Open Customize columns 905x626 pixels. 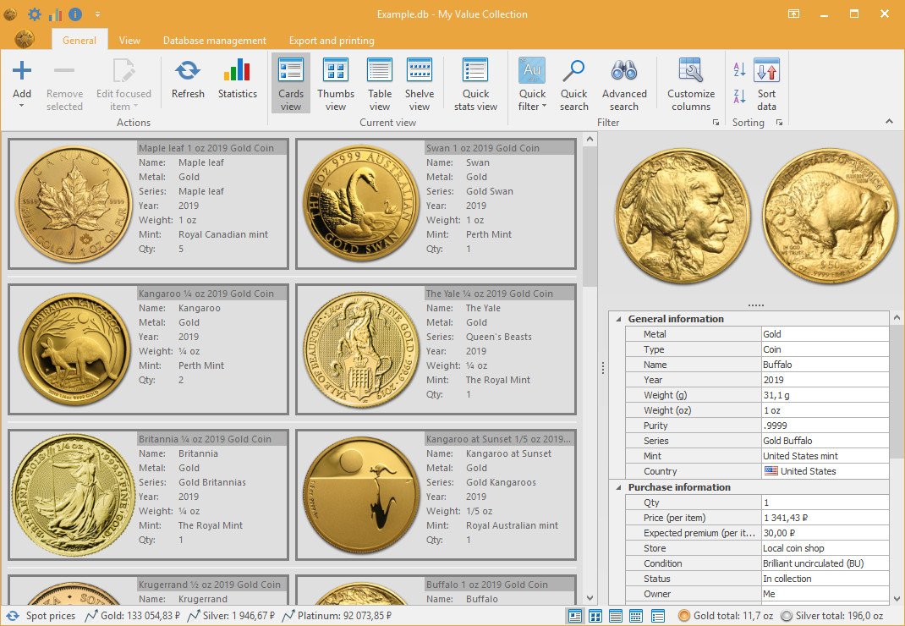pyautogui.click(x=691, y=84)
